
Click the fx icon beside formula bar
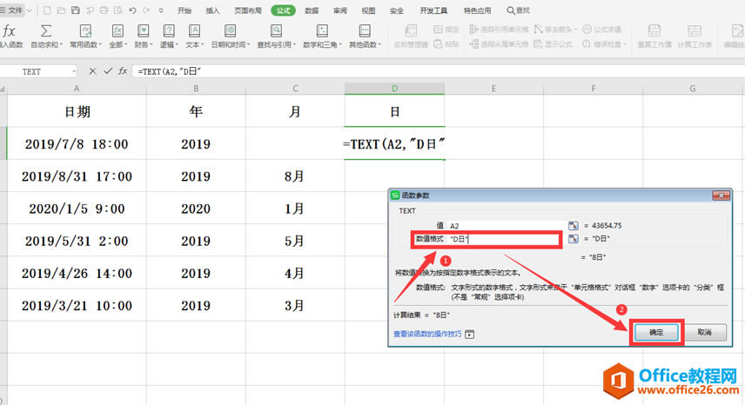tap(123, 71)
